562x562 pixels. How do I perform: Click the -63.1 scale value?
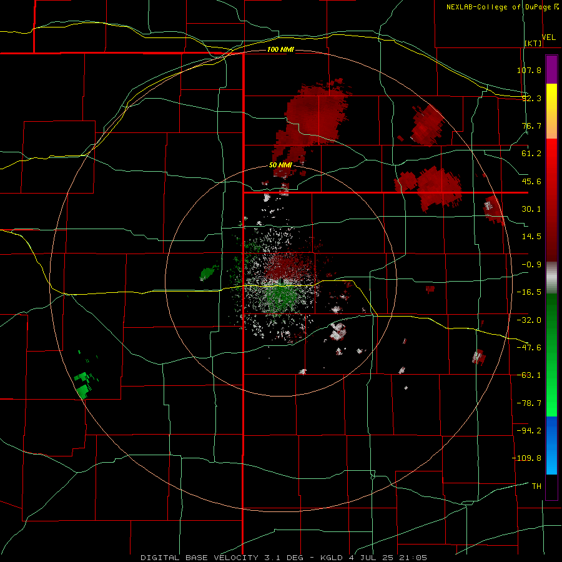pos(529,375)
